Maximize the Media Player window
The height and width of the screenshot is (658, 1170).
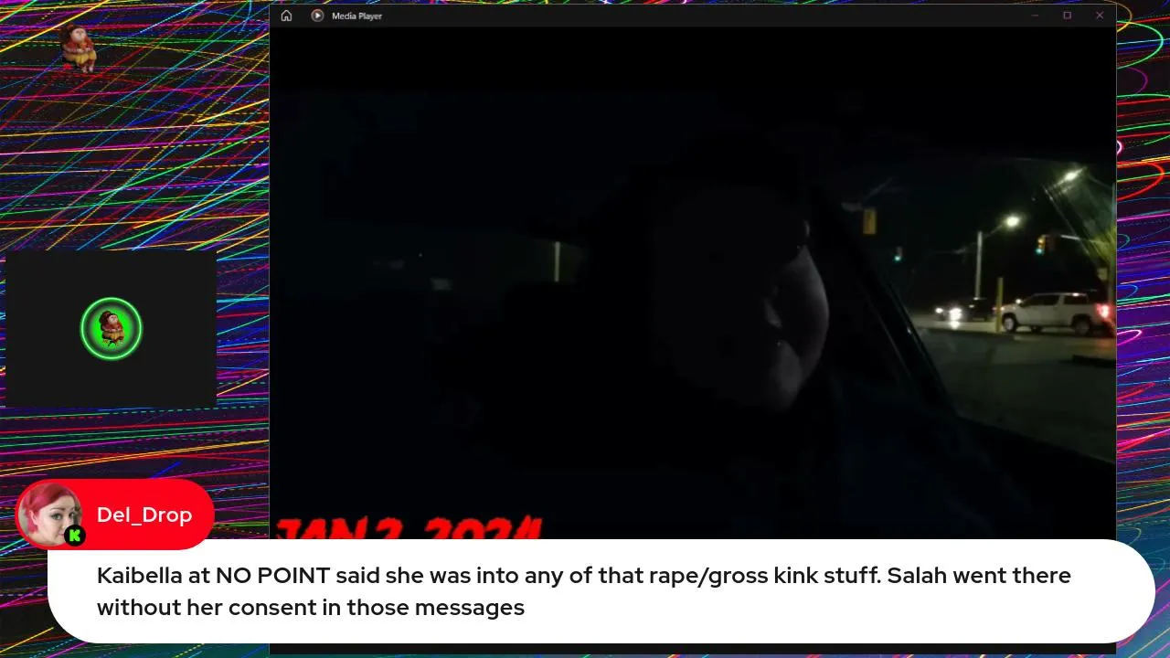pos(1067,16)
